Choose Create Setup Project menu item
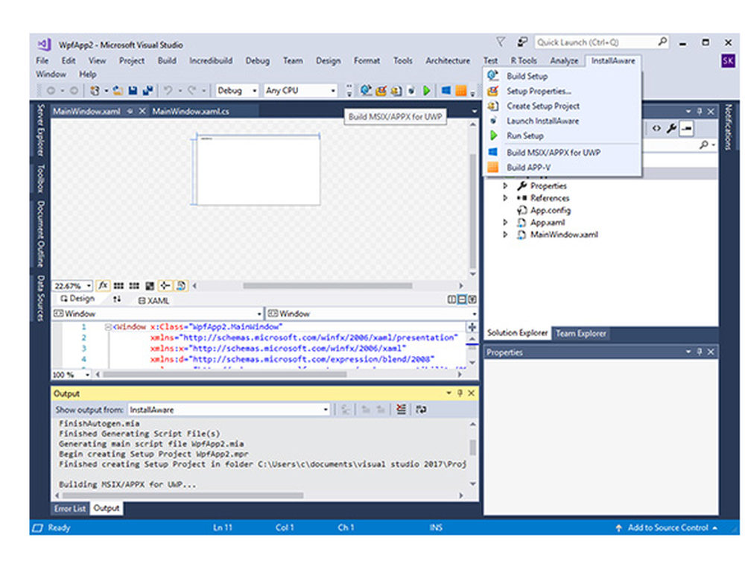745x581 pixels. [x=562, y=106]
